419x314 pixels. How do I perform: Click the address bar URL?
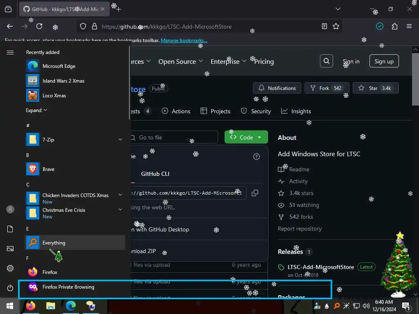[x=167, y=27]
